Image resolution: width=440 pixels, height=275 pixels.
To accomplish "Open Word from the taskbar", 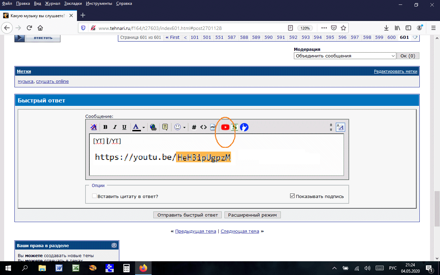I will (x=59, y=268).
